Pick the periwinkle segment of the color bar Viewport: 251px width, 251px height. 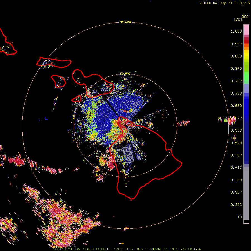click(246, 88)
